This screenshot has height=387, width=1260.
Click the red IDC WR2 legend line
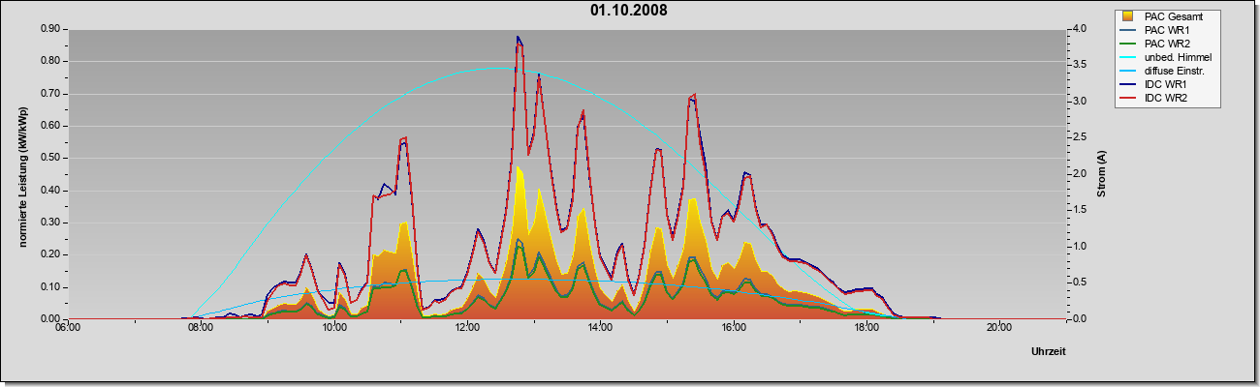[1128, 98]
